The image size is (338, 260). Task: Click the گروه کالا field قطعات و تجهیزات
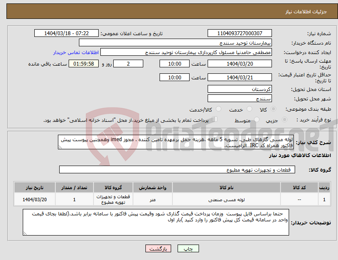[177, 169]
